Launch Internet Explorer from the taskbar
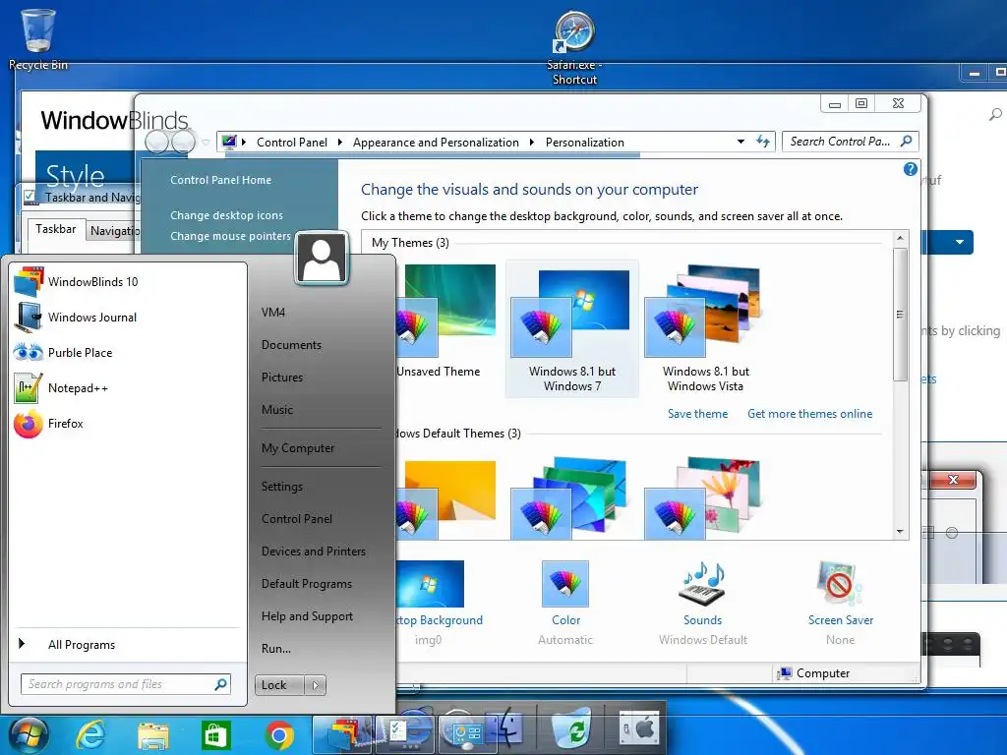Screen dimensions: 1007x755 90,733
